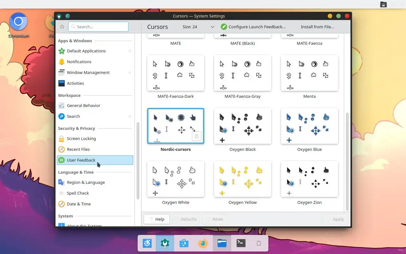Open Date & Time settings
Viewport: 406px width, 254px height.
click(x=95, y=204)
